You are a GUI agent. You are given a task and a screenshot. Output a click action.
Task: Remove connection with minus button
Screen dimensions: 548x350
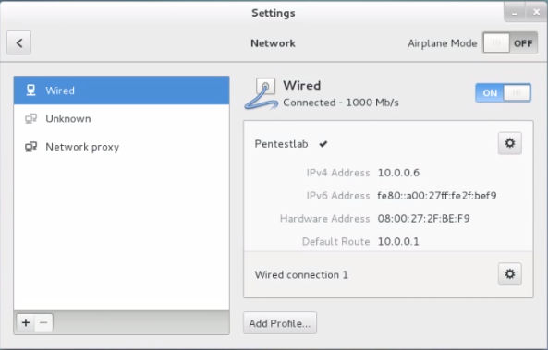43,322
